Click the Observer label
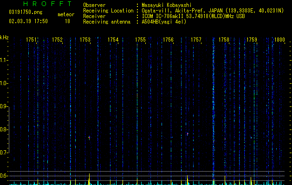The width and height of the screenshot is (292, 185). [x=94, y=5]
